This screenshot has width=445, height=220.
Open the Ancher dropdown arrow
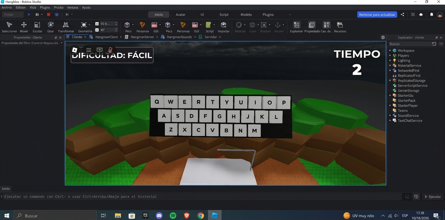(283, 25)
